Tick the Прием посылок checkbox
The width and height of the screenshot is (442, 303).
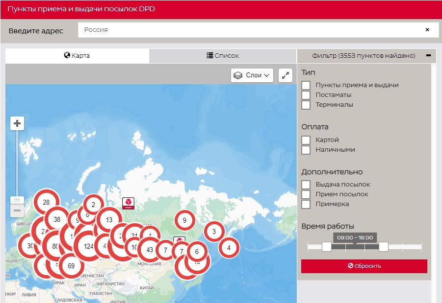(x=306, y=194)
